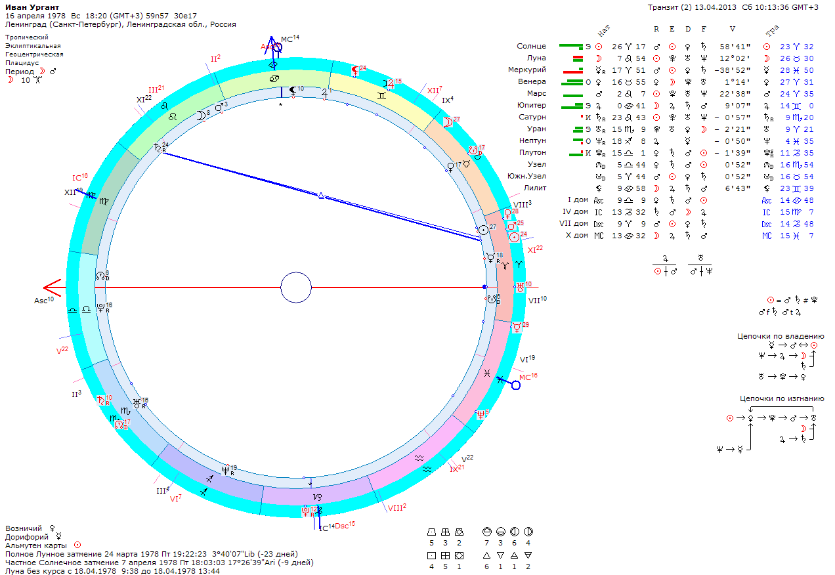Click the Полное Лунное затмение line

pyautogui.click(x=152, y=553)
